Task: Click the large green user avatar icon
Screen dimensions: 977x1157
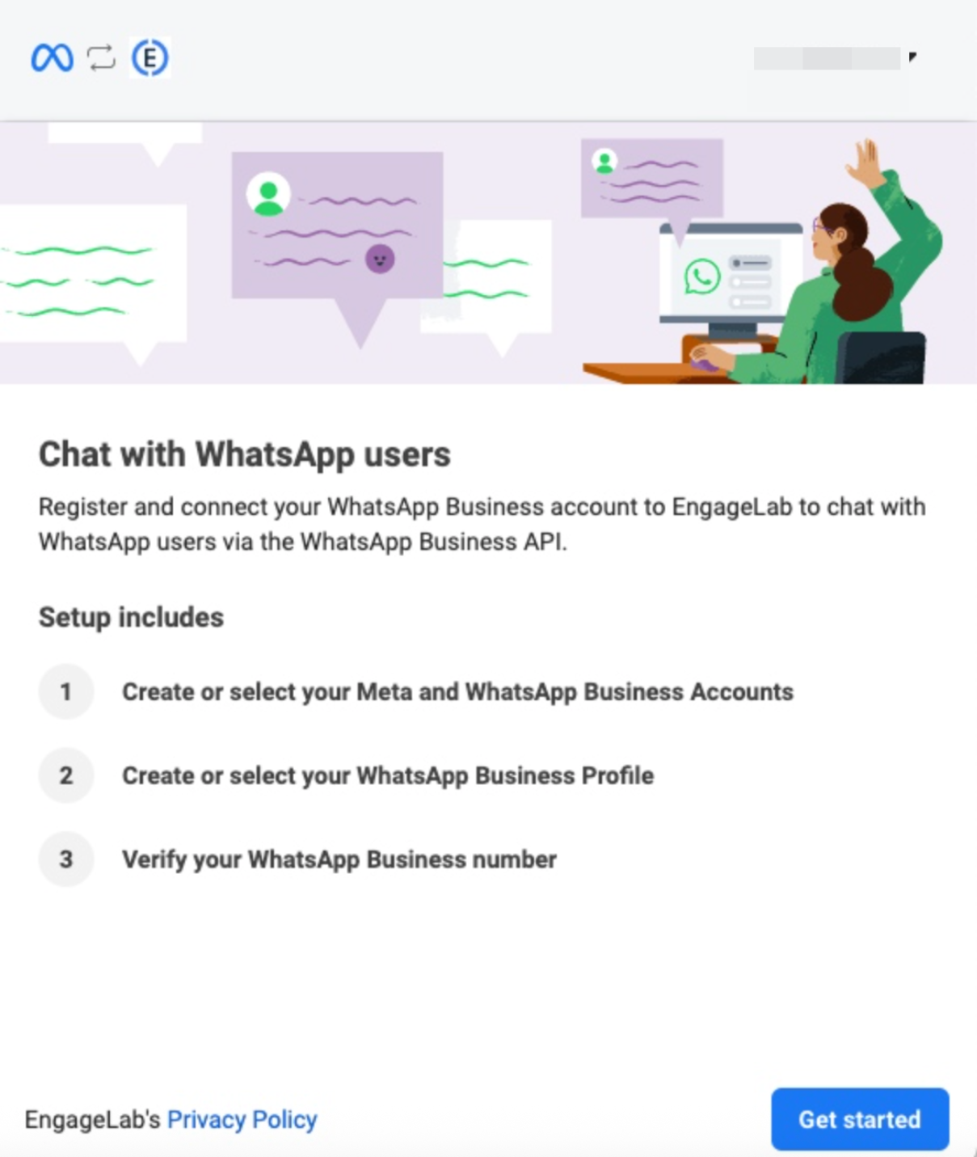Action: [x=268, y=195]
